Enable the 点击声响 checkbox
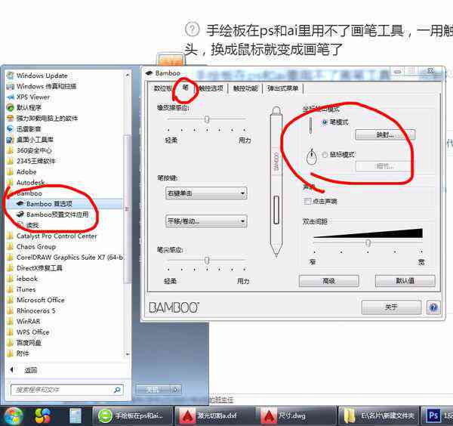This screenshot has width=453, height=426. [307, 201]
